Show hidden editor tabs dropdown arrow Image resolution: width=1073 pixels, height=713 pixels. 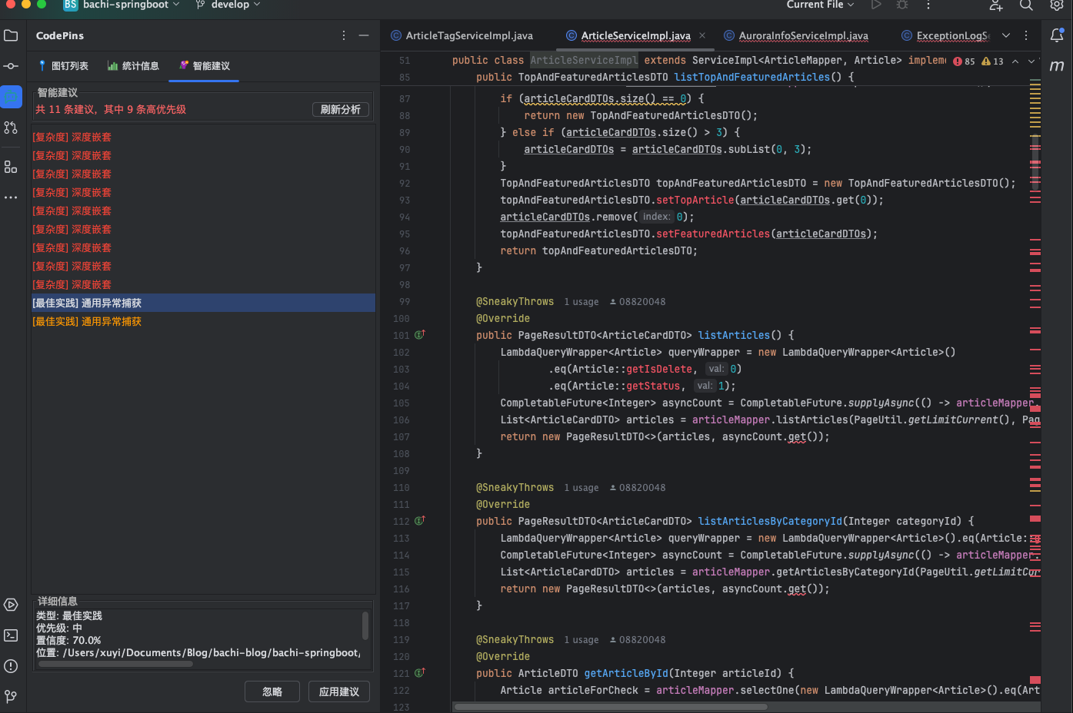(1006, 35)
